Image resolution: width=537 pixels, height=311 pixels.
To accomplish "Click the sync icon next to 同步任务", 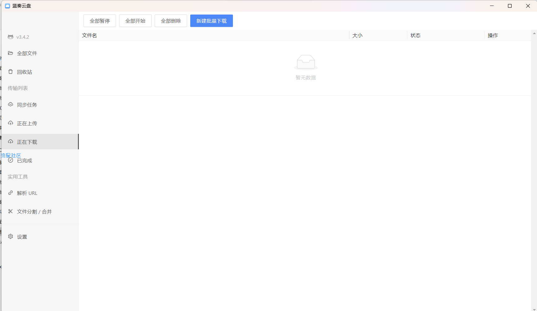I will click(11, 105).
